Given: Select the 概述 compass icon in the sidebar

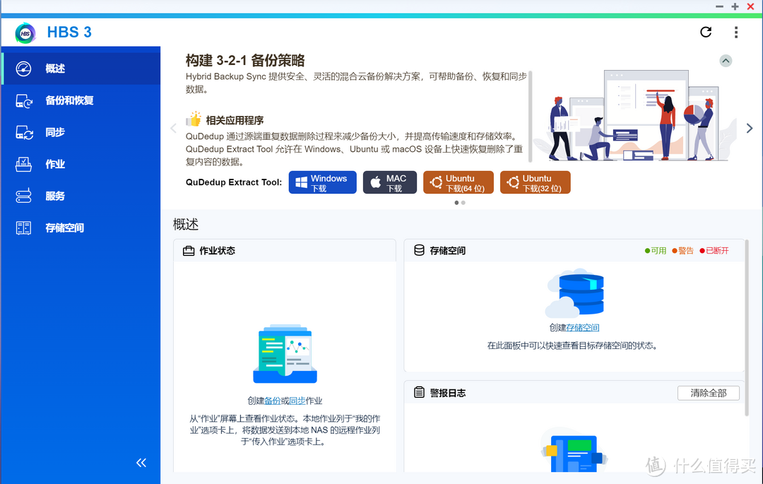Looking at the screenshot, I should pyautogui.click(x=23, y=68).
